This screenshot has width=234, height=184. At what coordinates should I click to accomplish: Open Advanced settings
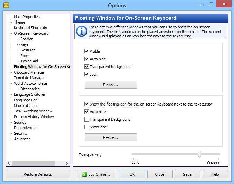(x=22, y=139)
